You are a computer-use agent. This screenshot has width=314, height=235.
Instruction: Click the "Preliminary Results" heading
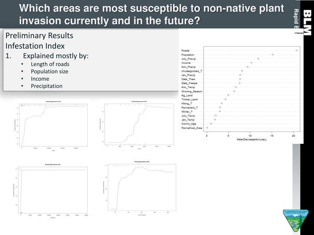pos(39,36)
